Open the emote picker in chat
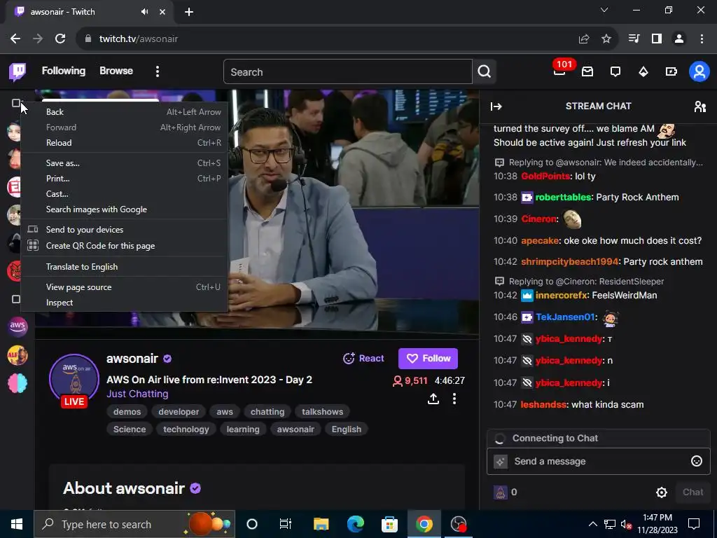Viewport: 717px width, 538px height. pos(697,461)
